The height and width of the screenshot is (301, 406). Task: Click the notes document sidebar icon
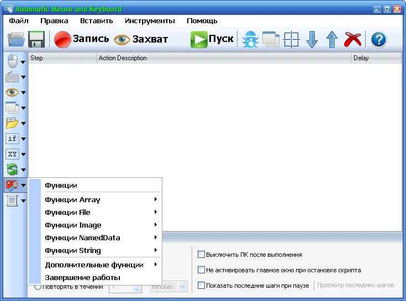pyautogui.click(x=12, y=200)
